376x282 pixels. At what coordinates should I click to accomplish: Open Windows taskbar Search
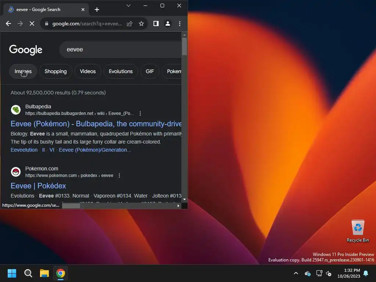pos(28,273)
